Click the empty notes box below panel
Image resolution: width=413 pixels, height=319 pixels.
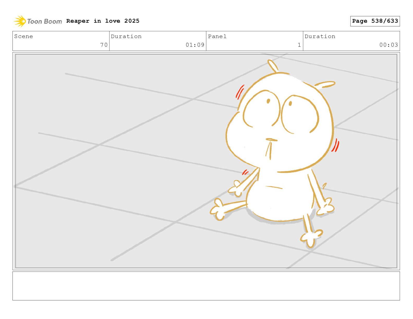206,286
